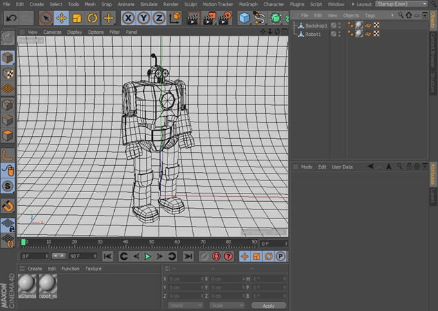
Task: Open the File menu
Action: coord(6,4)
